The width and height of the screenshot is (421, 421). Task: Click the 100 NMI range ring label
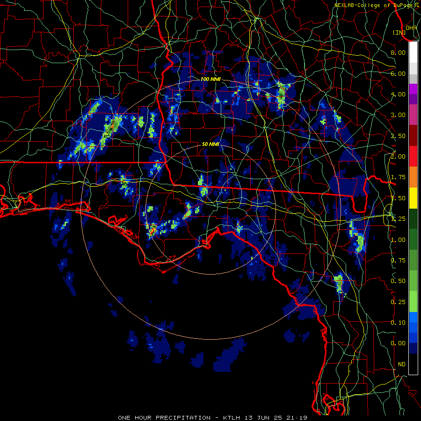tap(211, 79)
